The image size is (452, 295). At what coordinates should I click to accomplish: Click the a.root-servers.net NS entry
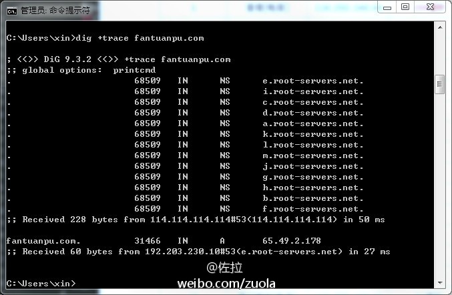(x=312, y=123)
